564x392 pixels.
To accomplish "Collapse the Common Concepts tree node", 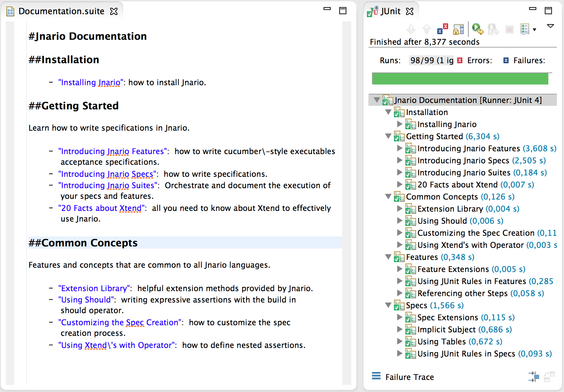I will point(388,197).
